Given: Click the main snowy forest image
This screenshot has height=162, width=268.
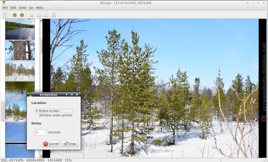Looking at the screenshot, I should click(154, 88).
